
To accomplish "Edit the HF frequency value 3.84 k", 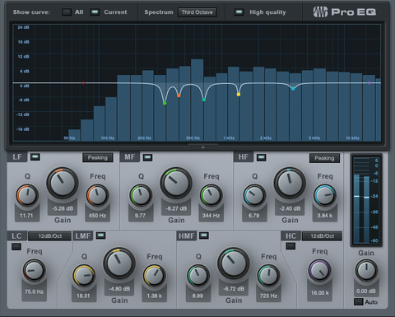I will (x=325, y=216).
